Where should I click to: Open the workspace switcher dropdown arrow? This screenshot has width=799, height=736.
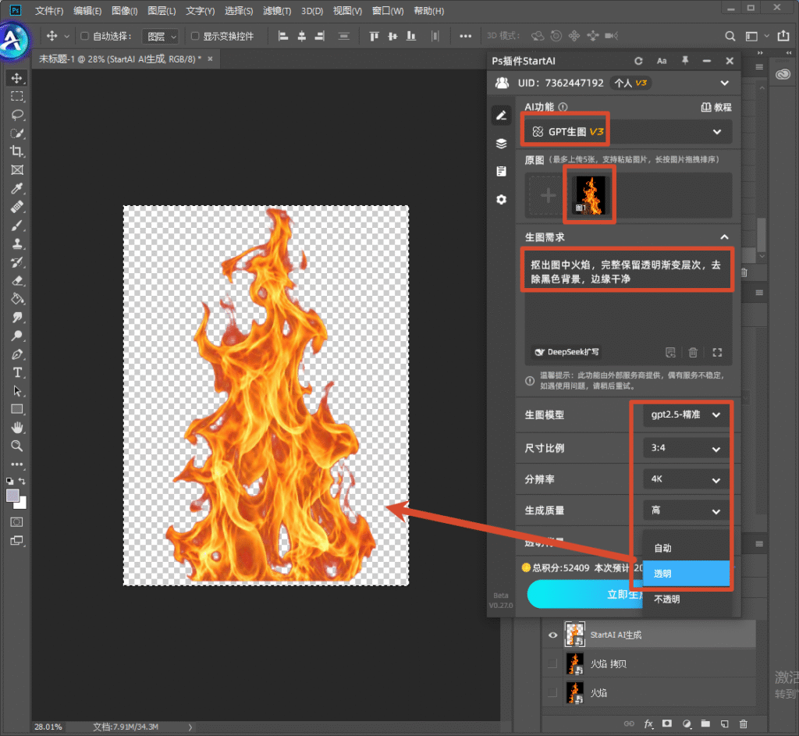click(x=766, y=36)
